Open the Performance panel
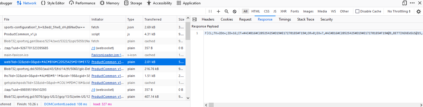Image resolution: width=423 pixels, height=107 pixels. (82, 3)
